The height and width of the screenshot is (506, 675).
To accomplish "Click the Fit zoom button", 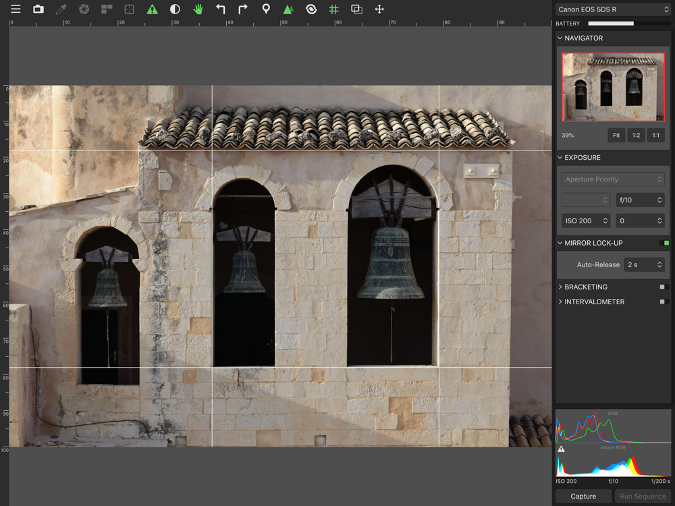I will point(616,136).
